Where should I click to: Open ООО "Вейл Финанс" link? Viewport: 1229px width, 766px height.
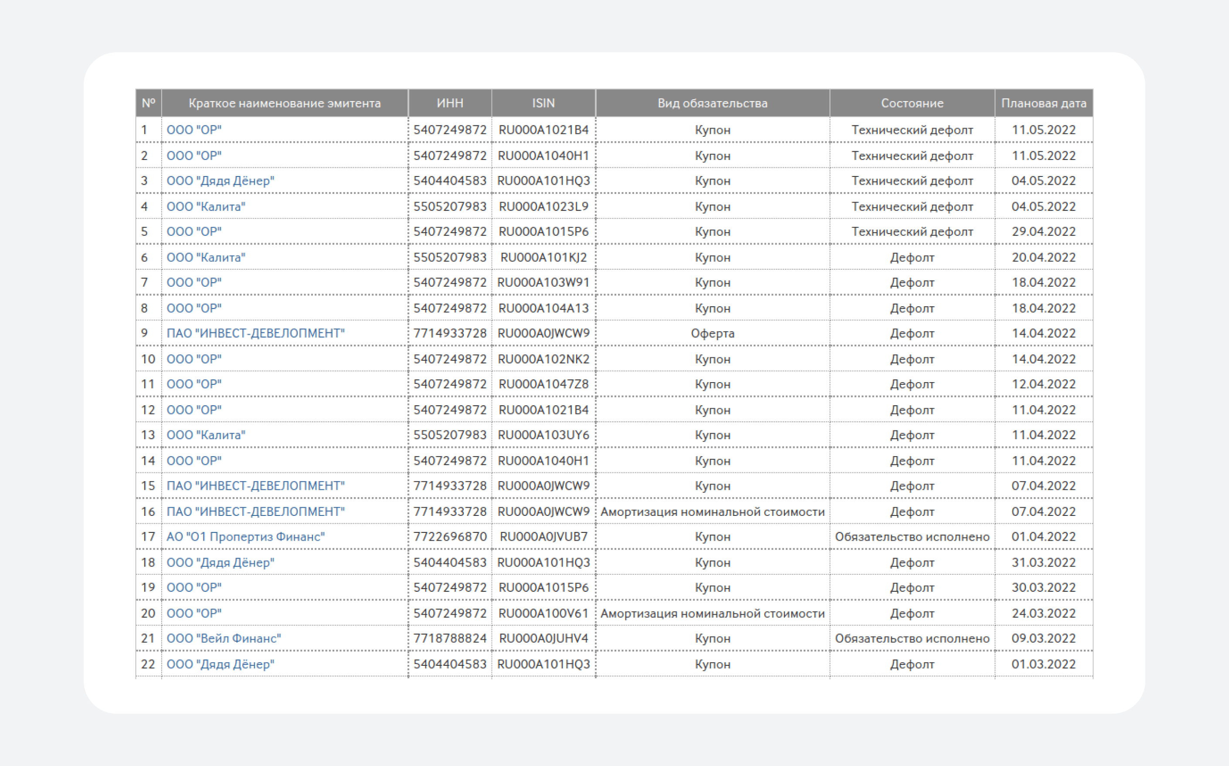pos(224,638)
